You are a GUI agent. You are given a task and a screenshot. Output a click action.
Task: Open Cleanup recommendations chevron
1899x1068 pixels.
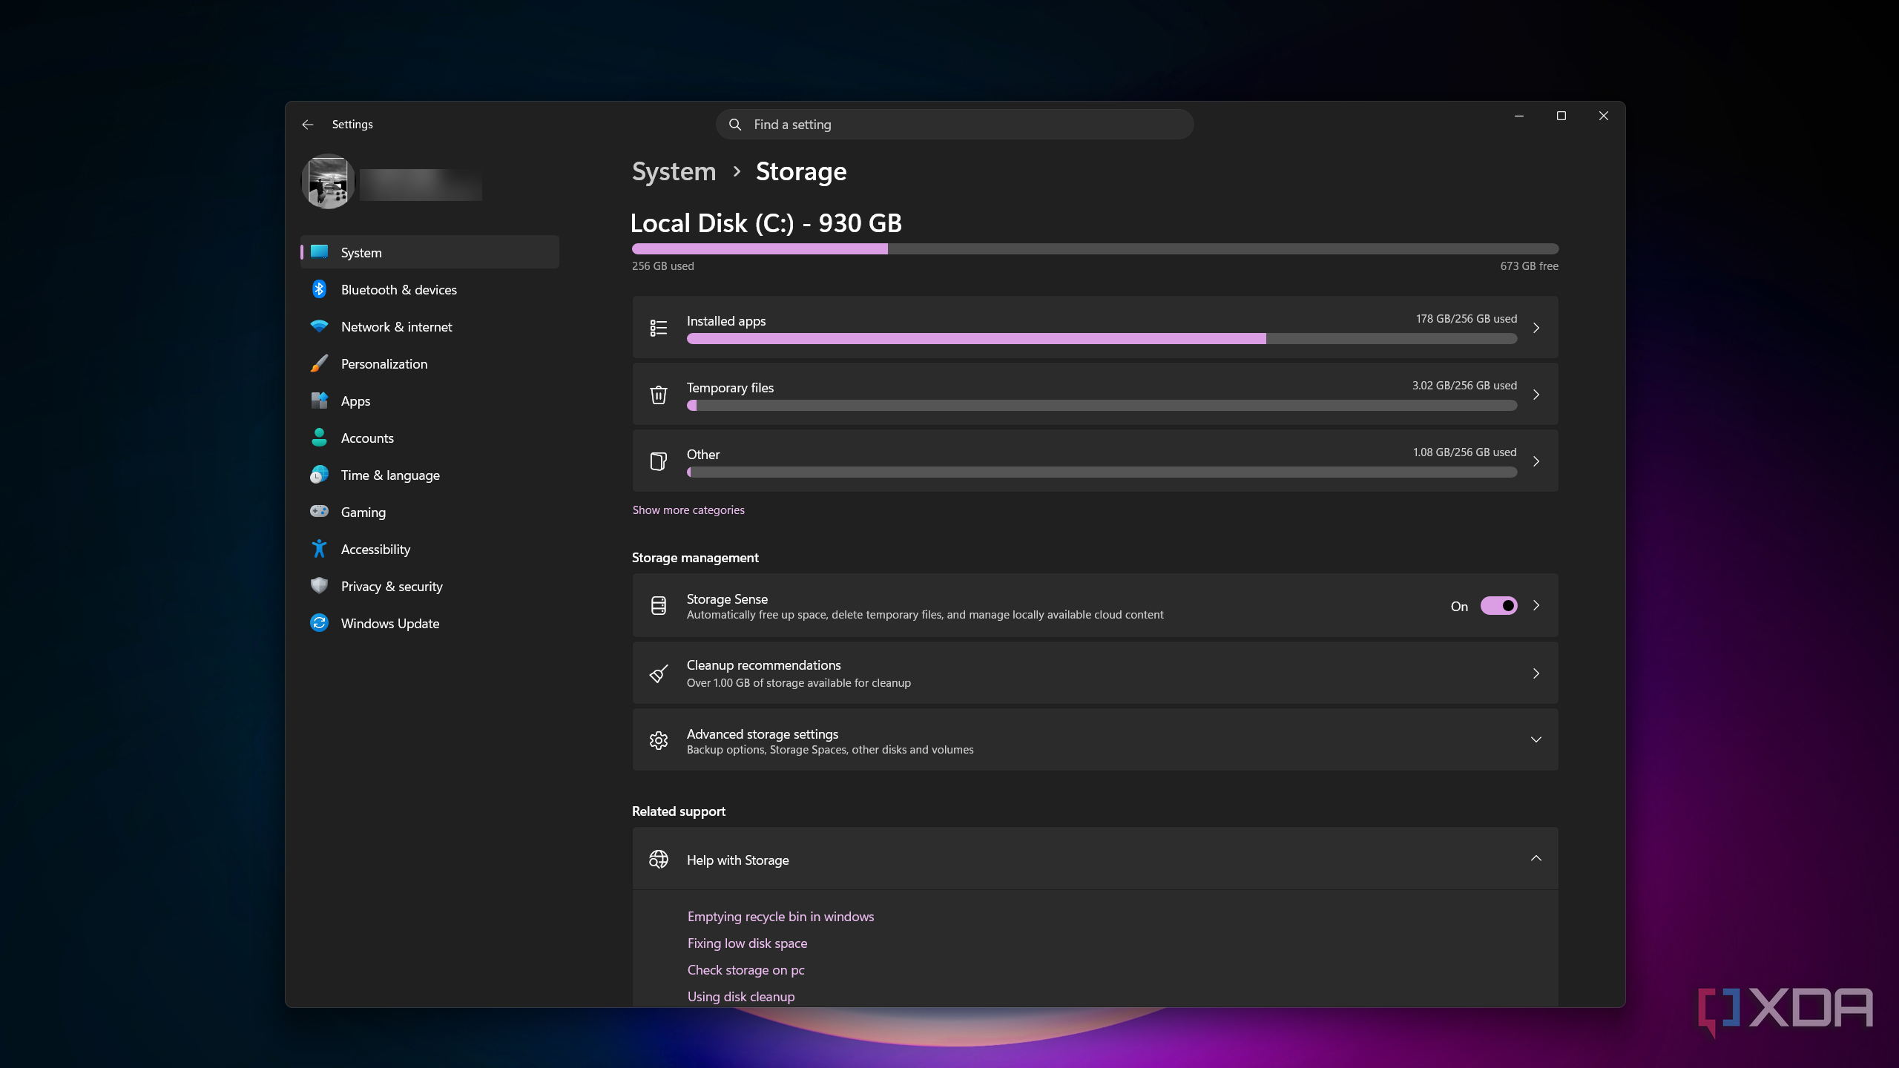[x=1536, y=673]
